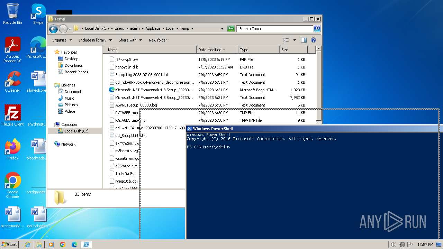Click the Action Center flag icon
The width and height of the screenshot is (443, 249).
[x=410, y=245]
